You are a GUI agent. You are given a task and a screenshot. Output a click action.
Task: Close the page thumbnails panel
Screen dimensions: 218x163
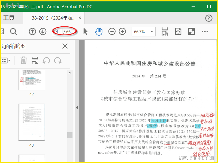pos(65,46)
